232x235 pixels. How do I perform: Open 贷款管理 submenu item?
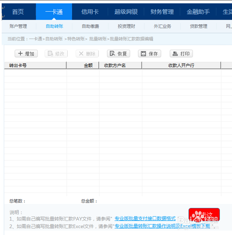(199, 26)
